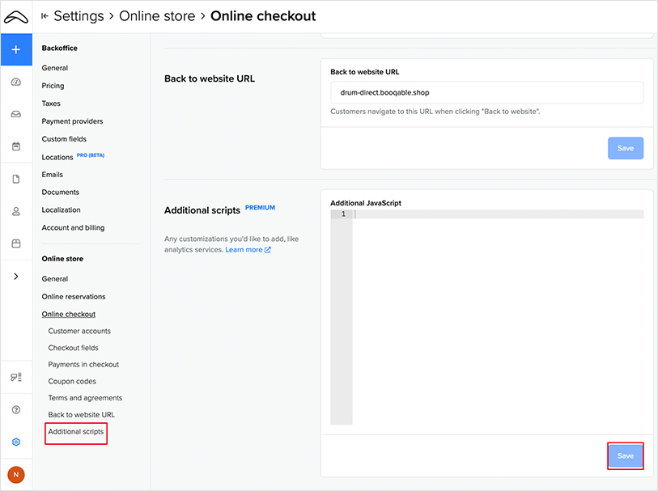Select Additional scripts in submenu

click(x=76, y=432)
